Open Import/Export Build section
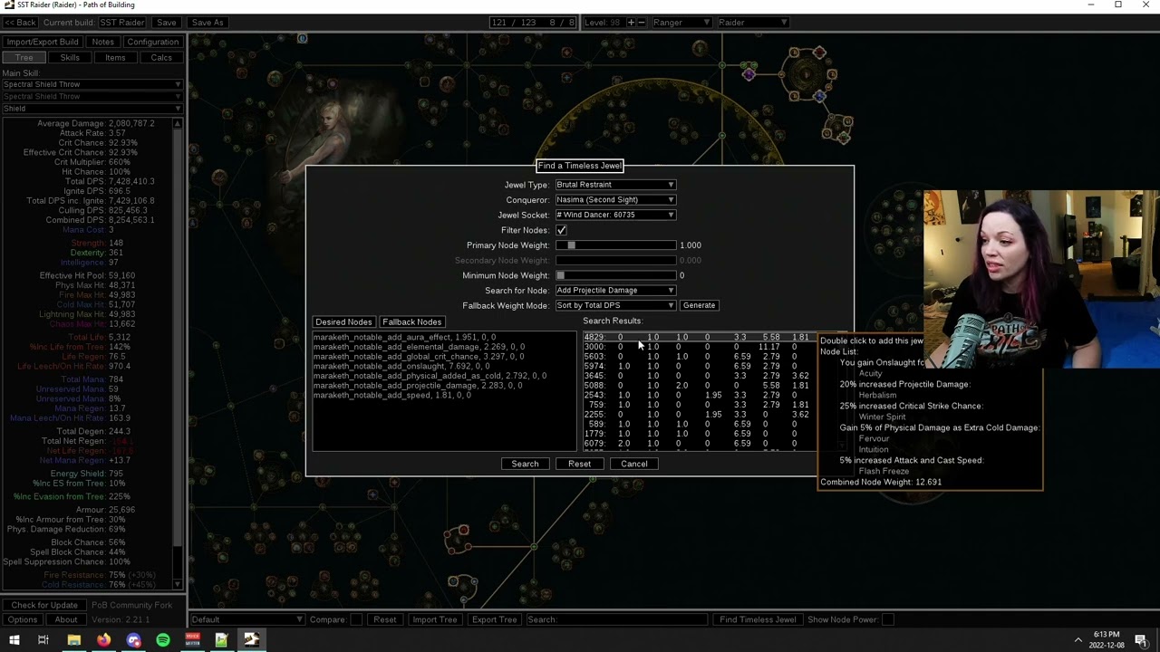Image resolution: width=1160 pixels, height=652 pixels. click(43, 42)
